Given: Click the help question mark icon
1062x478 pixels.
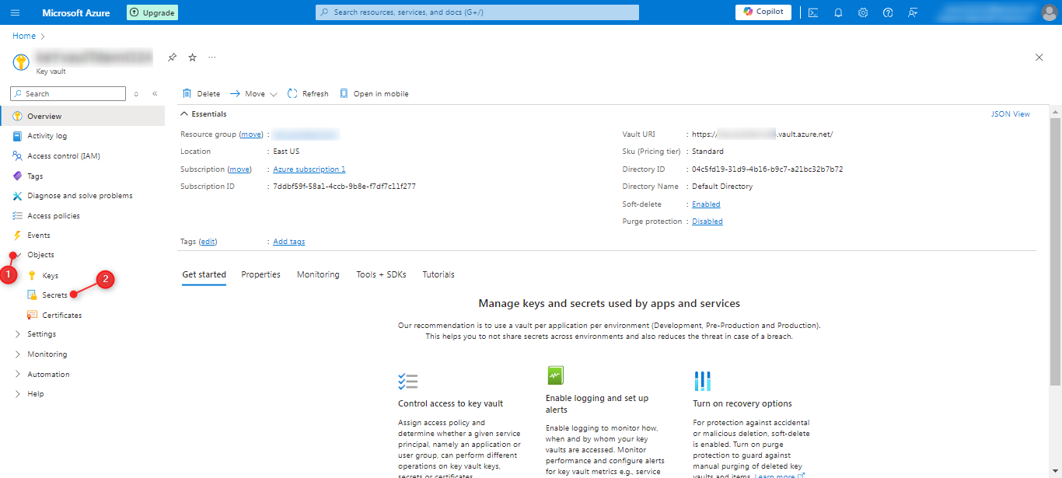Looking at the screenshot, I should [888, 12].
